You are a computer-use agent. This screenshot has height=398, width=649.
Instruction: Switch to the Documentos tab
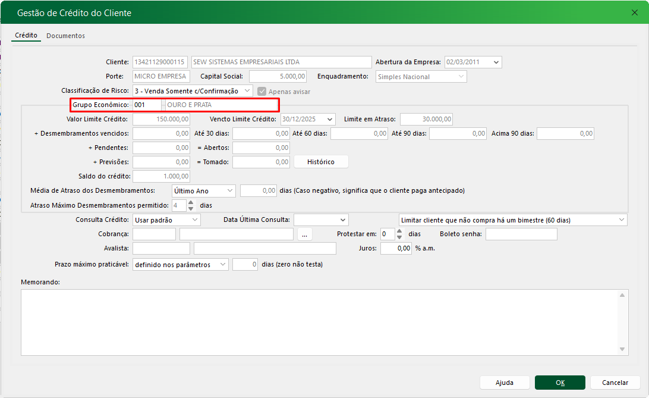pos(65,36)
